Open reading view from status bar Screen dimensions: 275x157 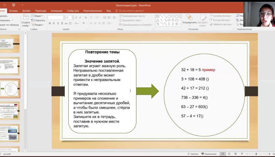click(x=235, y=154)
